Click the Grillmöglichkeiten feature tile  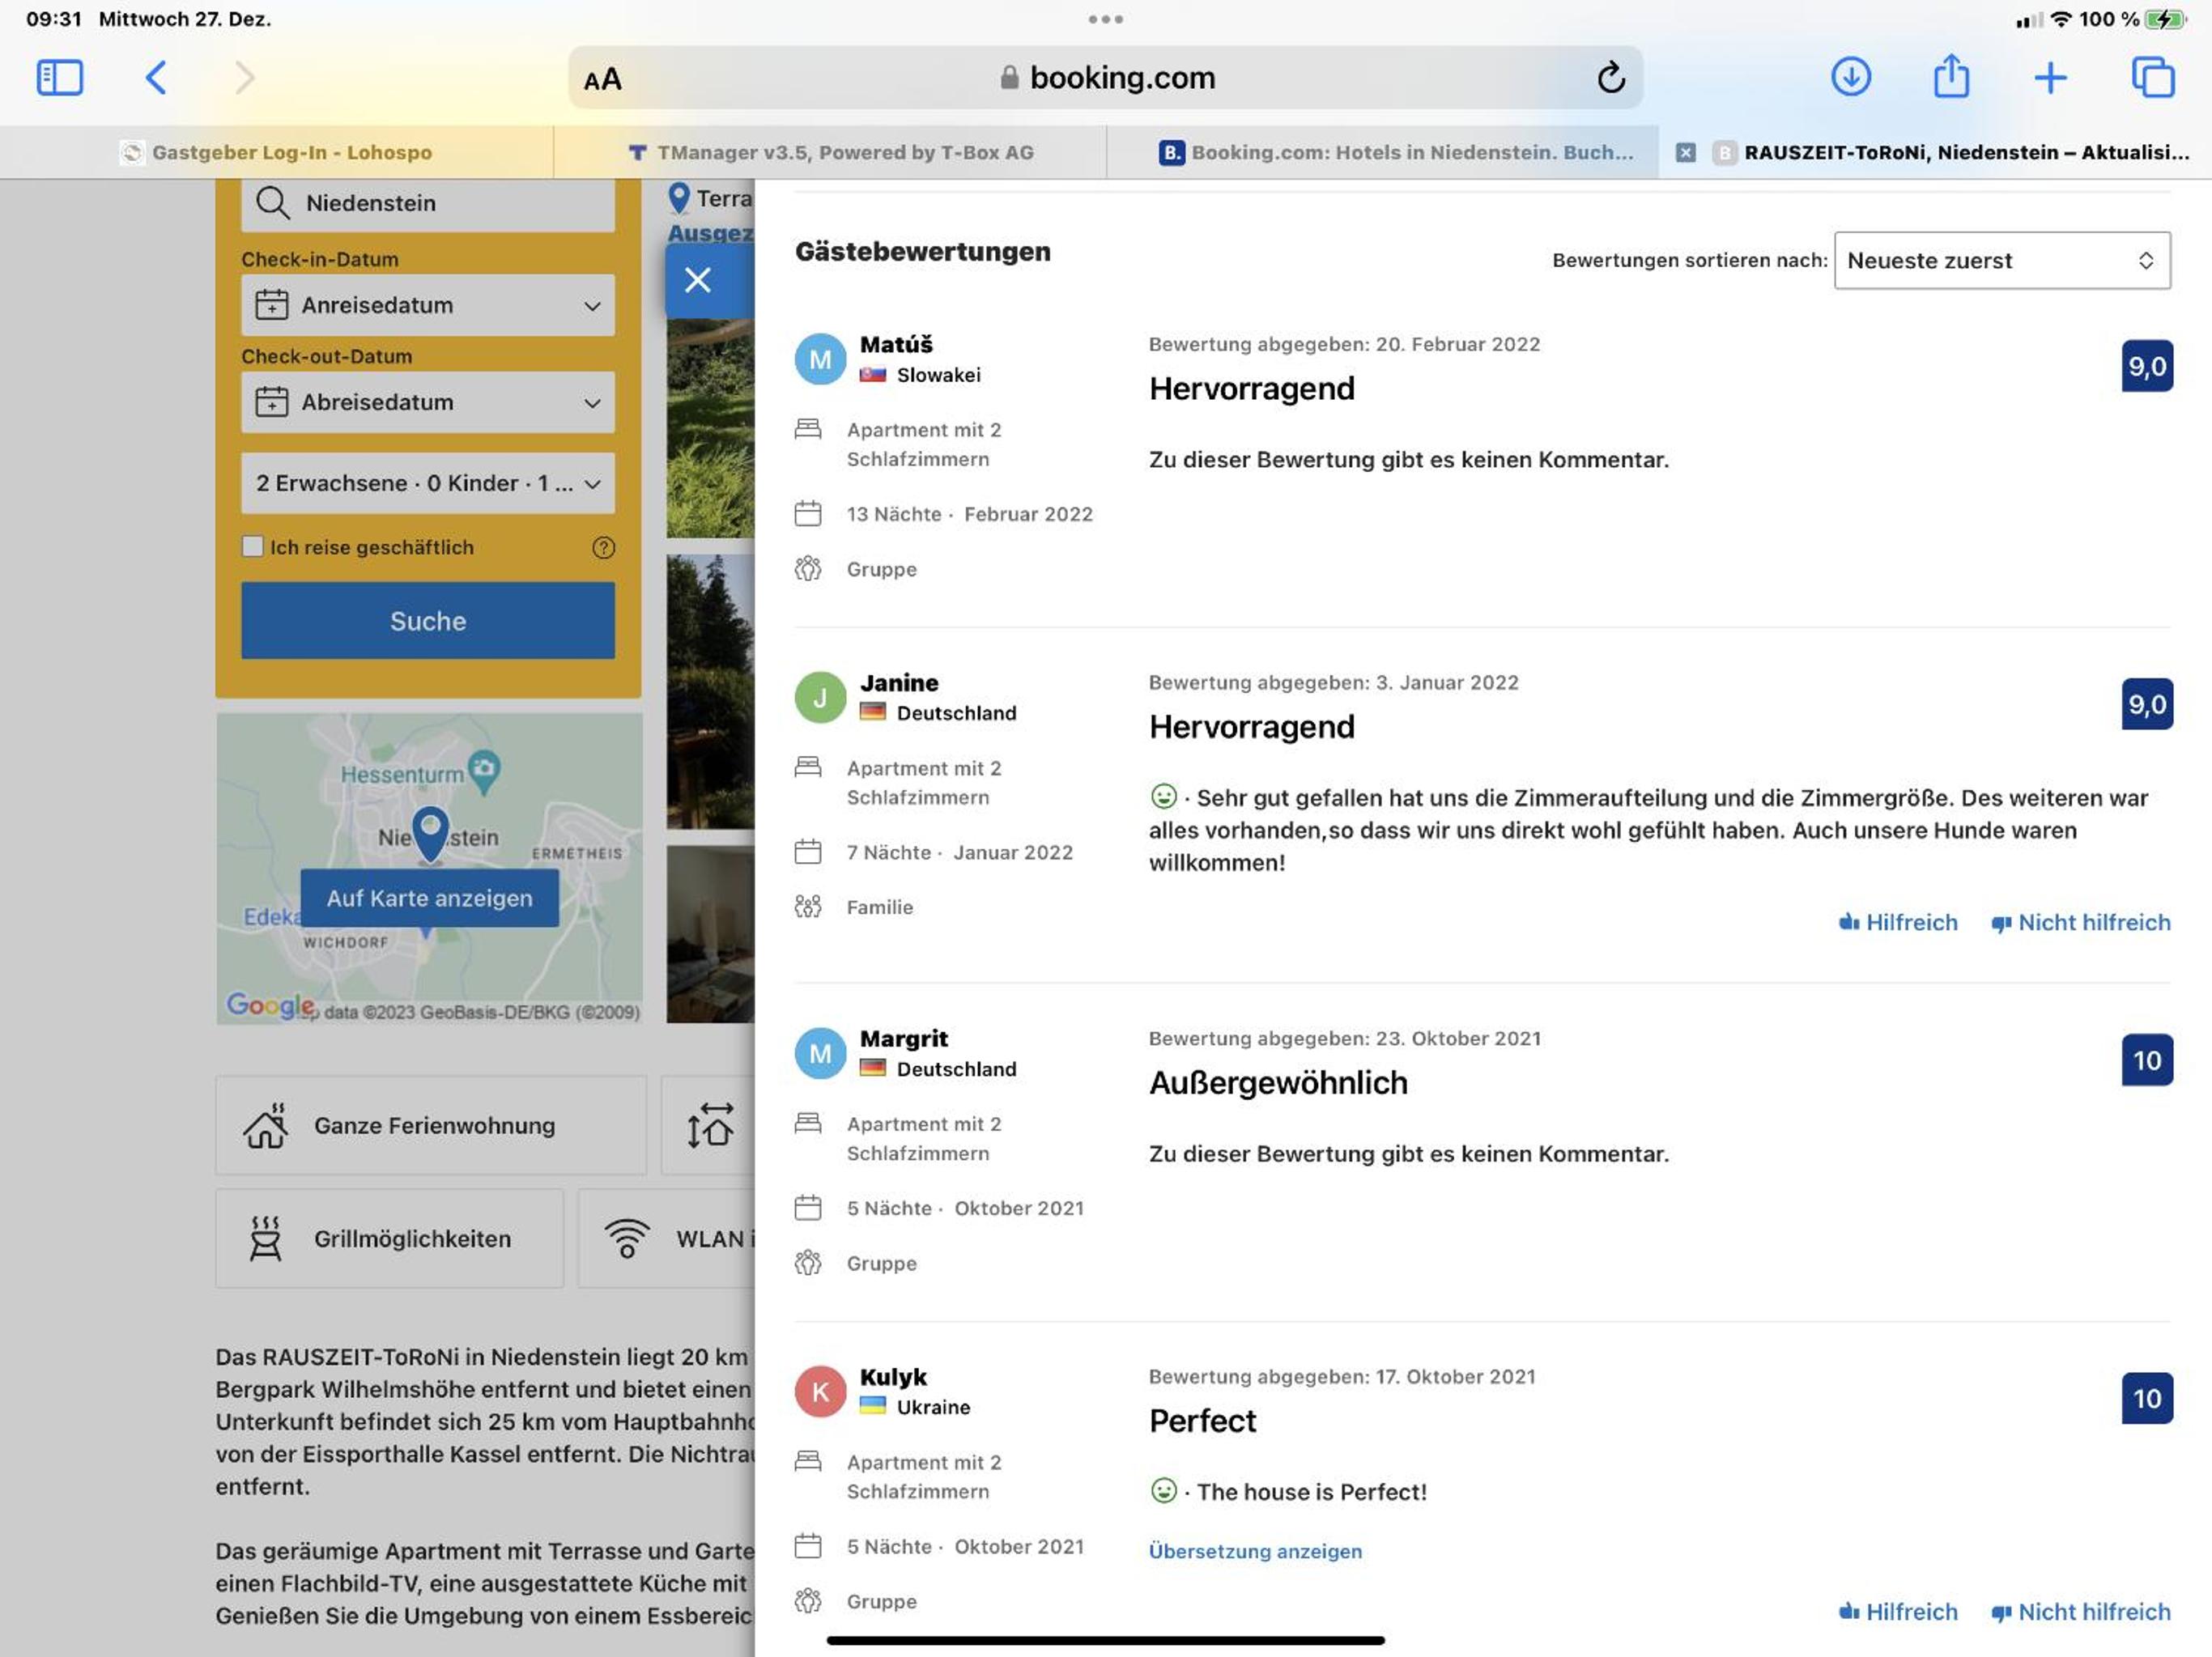[390, 1238]
